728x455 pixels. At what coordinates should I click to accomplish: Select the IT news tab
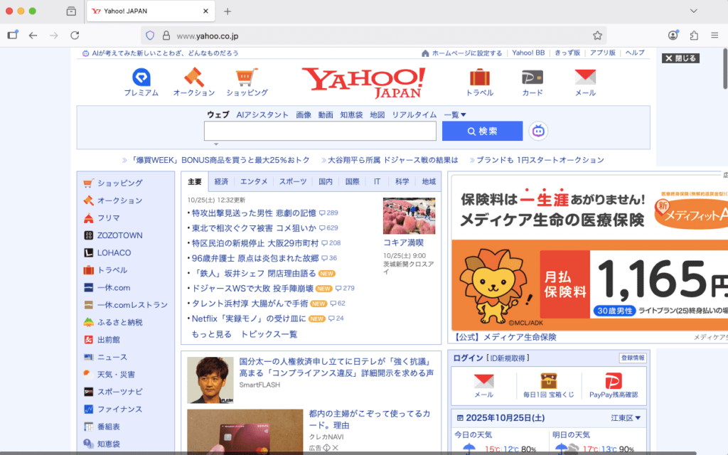click(x=377, y=181)
